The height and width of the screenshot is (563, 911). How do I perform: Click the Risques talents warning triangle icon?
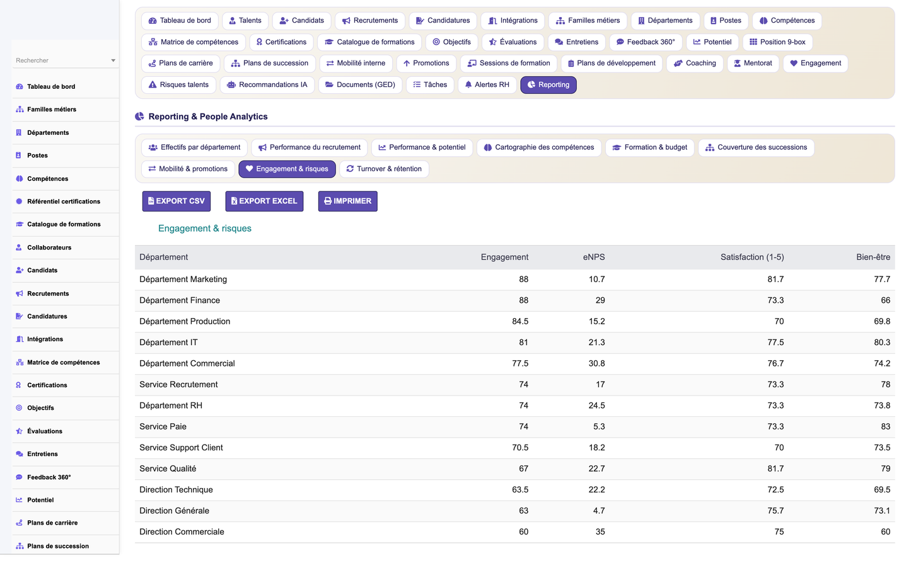coord(153,84)
